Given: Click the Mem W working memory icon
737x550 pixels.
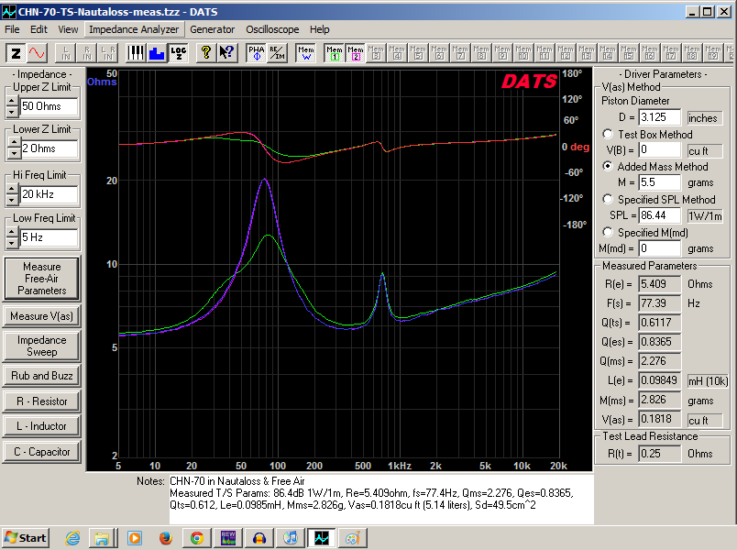Looking at the screenshot, I should tap(306, 53).
